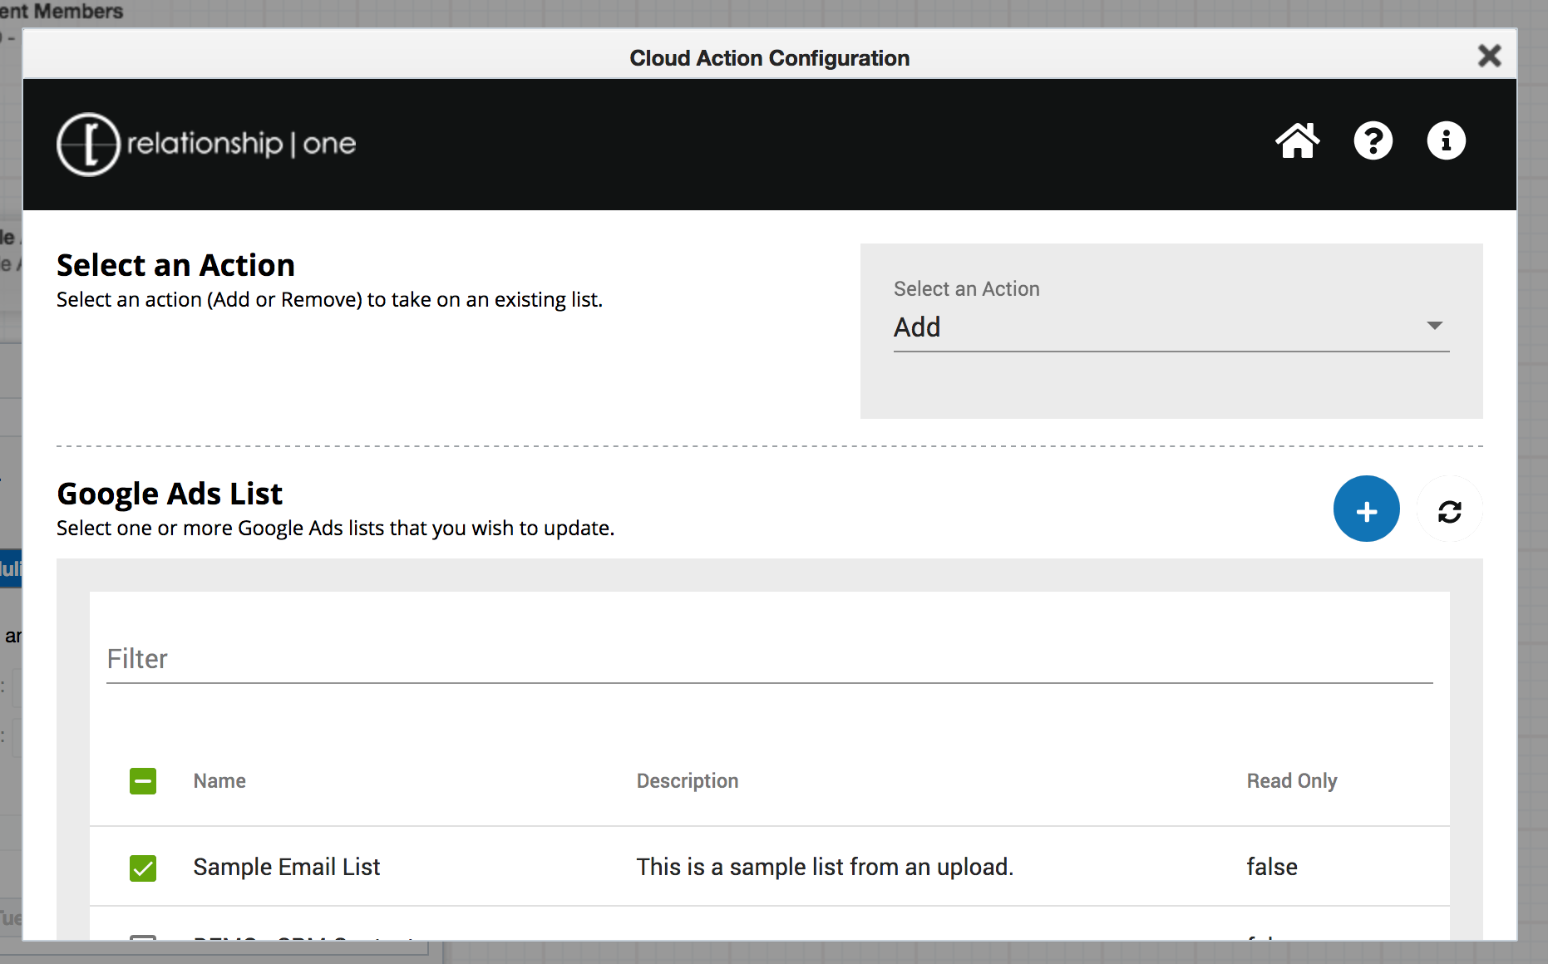Sort by the Read Only column header
Viewport: 1548px width, 964px height.
pos(1292,781)
